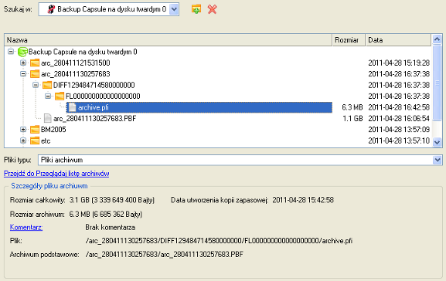Sort by the Rozmiar column header
Screen dimensions: 446x281
[x=349, y=40]
